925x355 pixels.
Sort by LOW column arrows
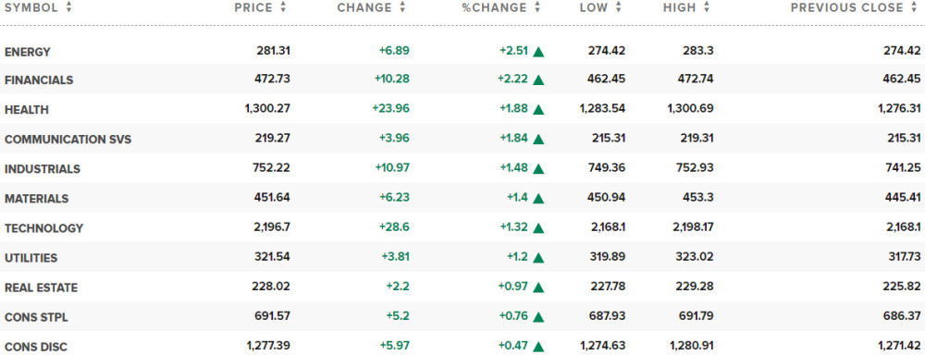point(618,7)
